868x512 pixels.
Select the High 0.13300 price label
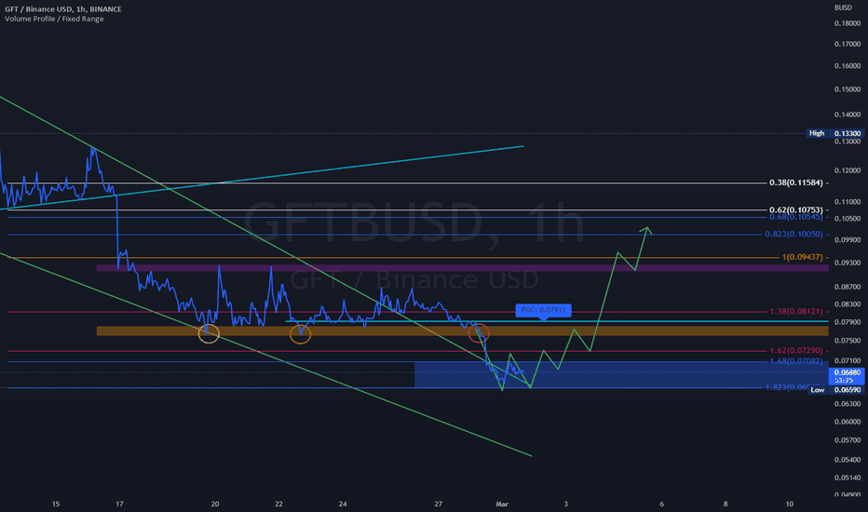835,133
